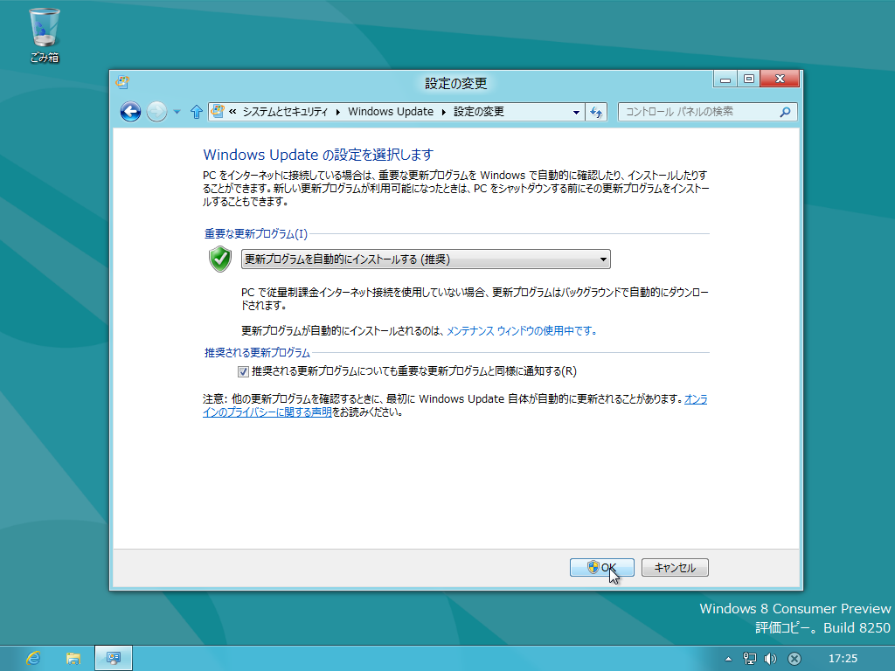Image resolution: width=895 pixels, height=671 pixels.
Task: Click the 17:25 taskbar clock
Action: tap(843, 659)
